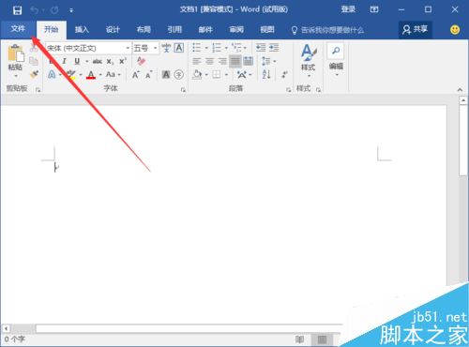The height and width of the screenshot is (347, 469).
Task: Switch to the 布局 Layout tab
Action: point(144,30)
